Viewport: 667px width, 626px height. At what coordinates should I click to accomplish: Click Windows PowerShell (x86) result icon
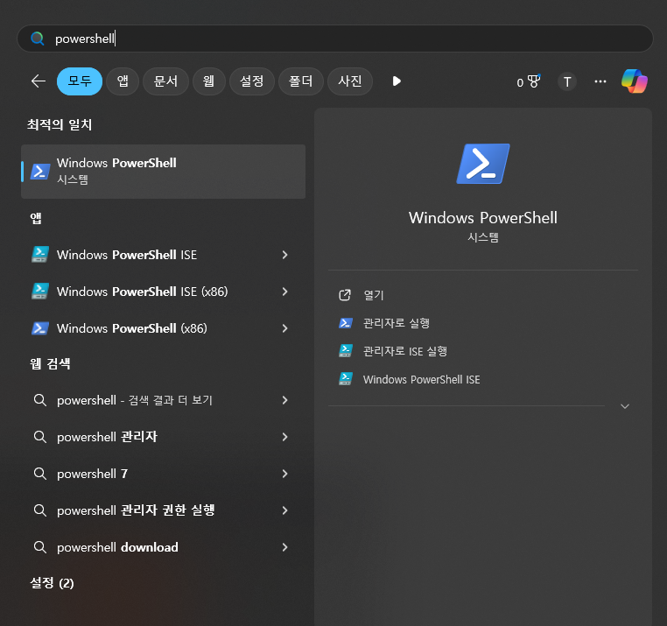coord(40,328)
